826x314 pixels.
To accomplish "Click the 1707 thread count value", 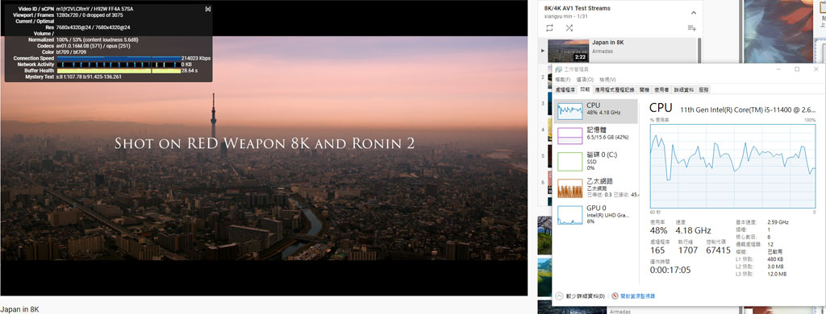I will point(688,250).
